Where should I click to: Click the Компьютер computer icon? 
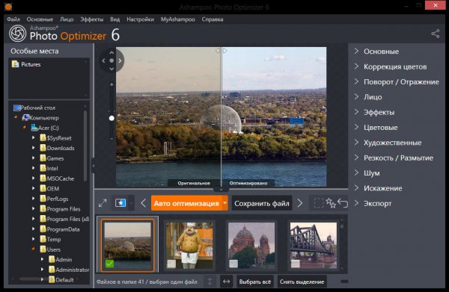25,117
